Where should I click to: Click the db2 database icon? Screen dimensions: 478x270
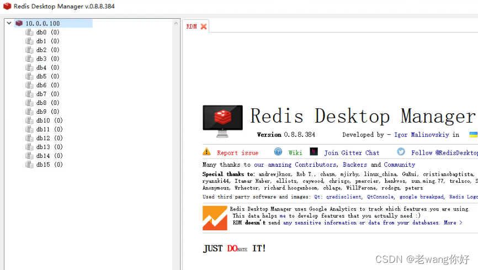pos(29,50)
